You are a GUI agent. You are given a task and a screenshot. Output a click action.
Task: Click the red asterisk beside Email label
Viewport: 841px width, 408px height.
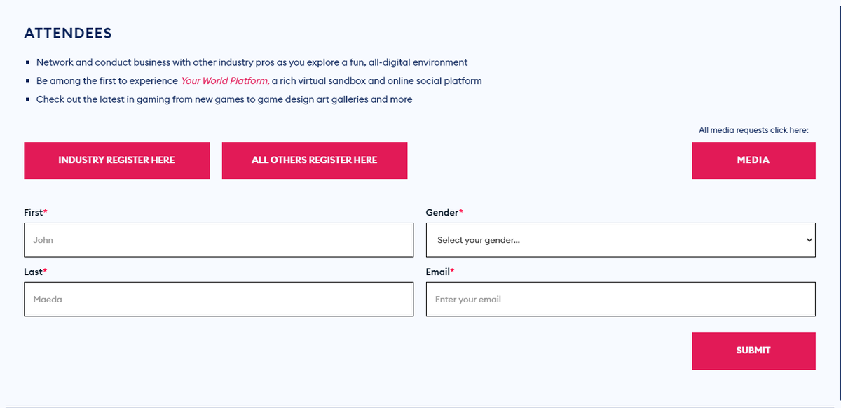tap(453, 270)
